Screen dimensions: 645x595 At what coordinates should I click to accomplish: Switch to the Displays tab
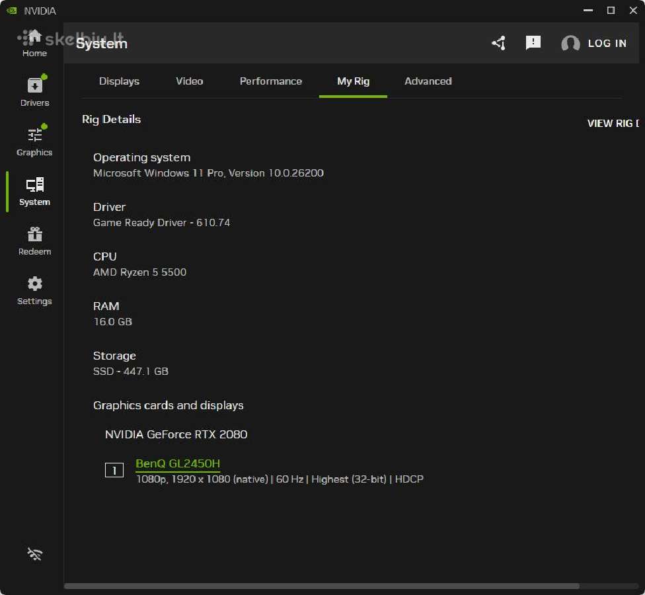coord(120,81)
